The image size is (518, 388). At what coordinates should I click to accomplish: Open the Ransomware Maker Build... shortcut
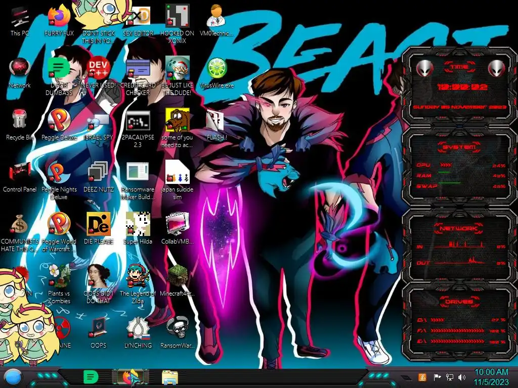(x=138, y=181)
